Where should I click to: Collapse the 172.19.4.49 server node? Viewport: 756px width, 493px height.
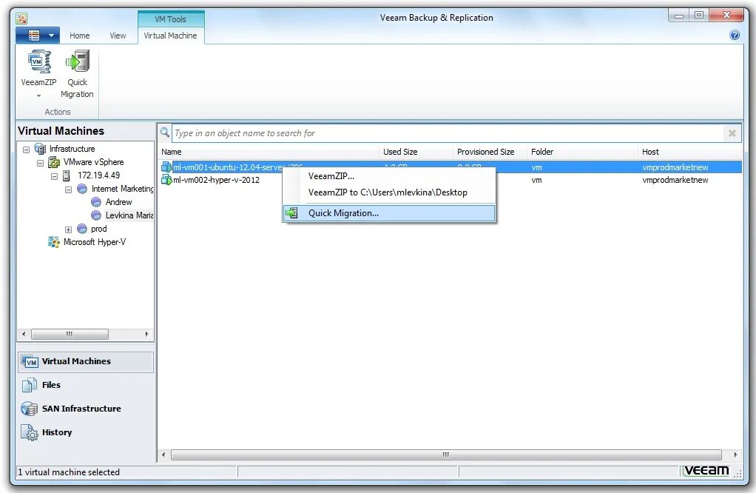pyautogui.click(x=55, y=177)
